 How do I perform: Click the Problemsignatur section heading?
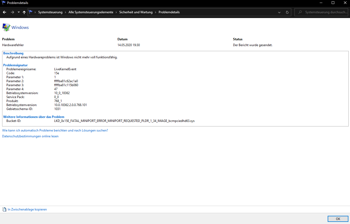coord(15,65)
